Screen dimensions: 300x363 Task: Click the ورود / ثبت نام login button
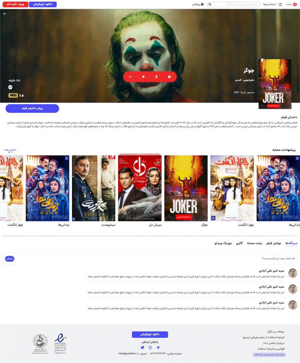pos(15,4)
